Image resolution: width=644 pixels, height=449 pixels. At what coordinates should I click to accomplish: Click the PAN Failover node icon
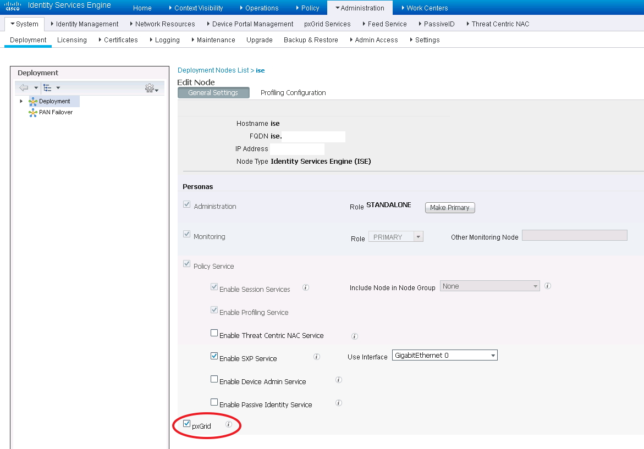pyautogui.click(x=33, y=113)
